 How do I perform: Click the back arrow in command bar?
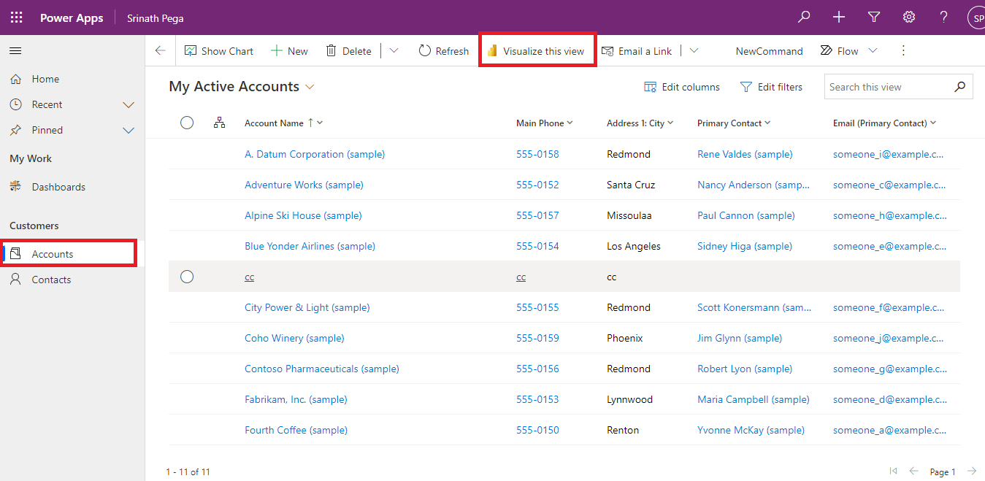161,51
